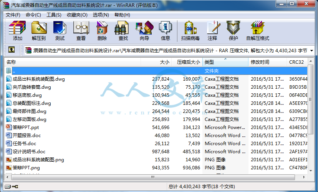
Task: Click the 自解压格式 (SFX) toolbar icon
Action: pos(258,27)
